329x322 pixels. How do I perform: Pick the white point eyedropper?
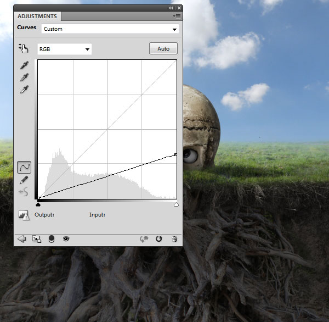(24, 90)
